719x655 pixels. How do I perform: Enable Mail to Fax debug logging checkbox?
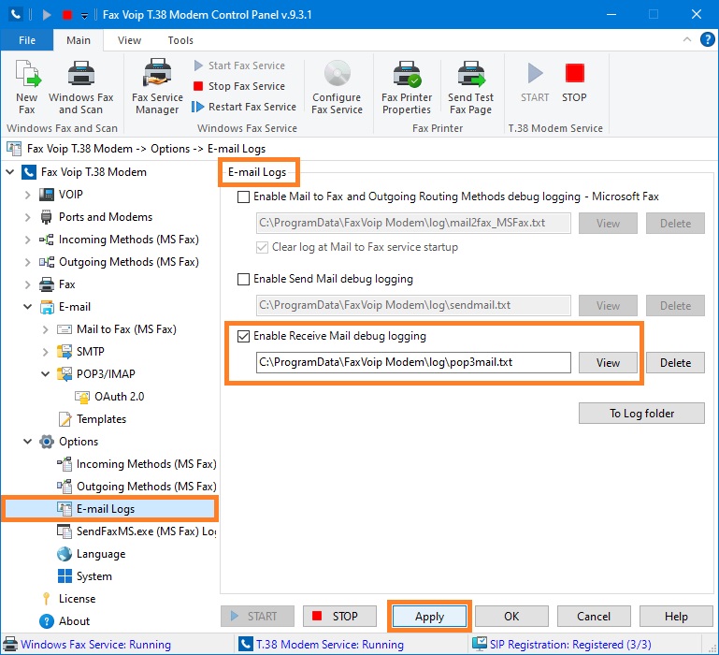243,196
